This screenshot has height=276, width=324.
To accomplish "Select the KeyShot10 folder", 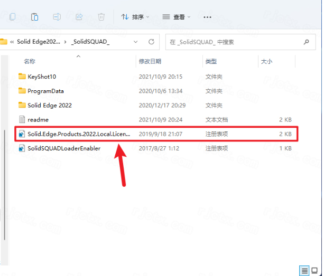I will coord(41,77).
